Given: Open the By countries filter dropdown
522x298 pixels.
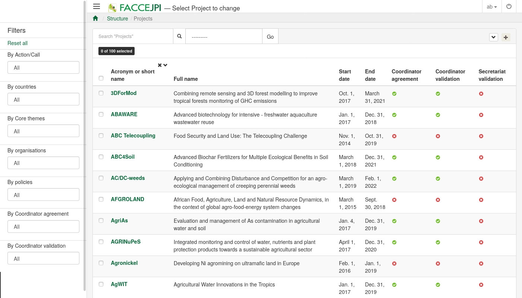Looking at the screenshot, I should coord(43,99).
